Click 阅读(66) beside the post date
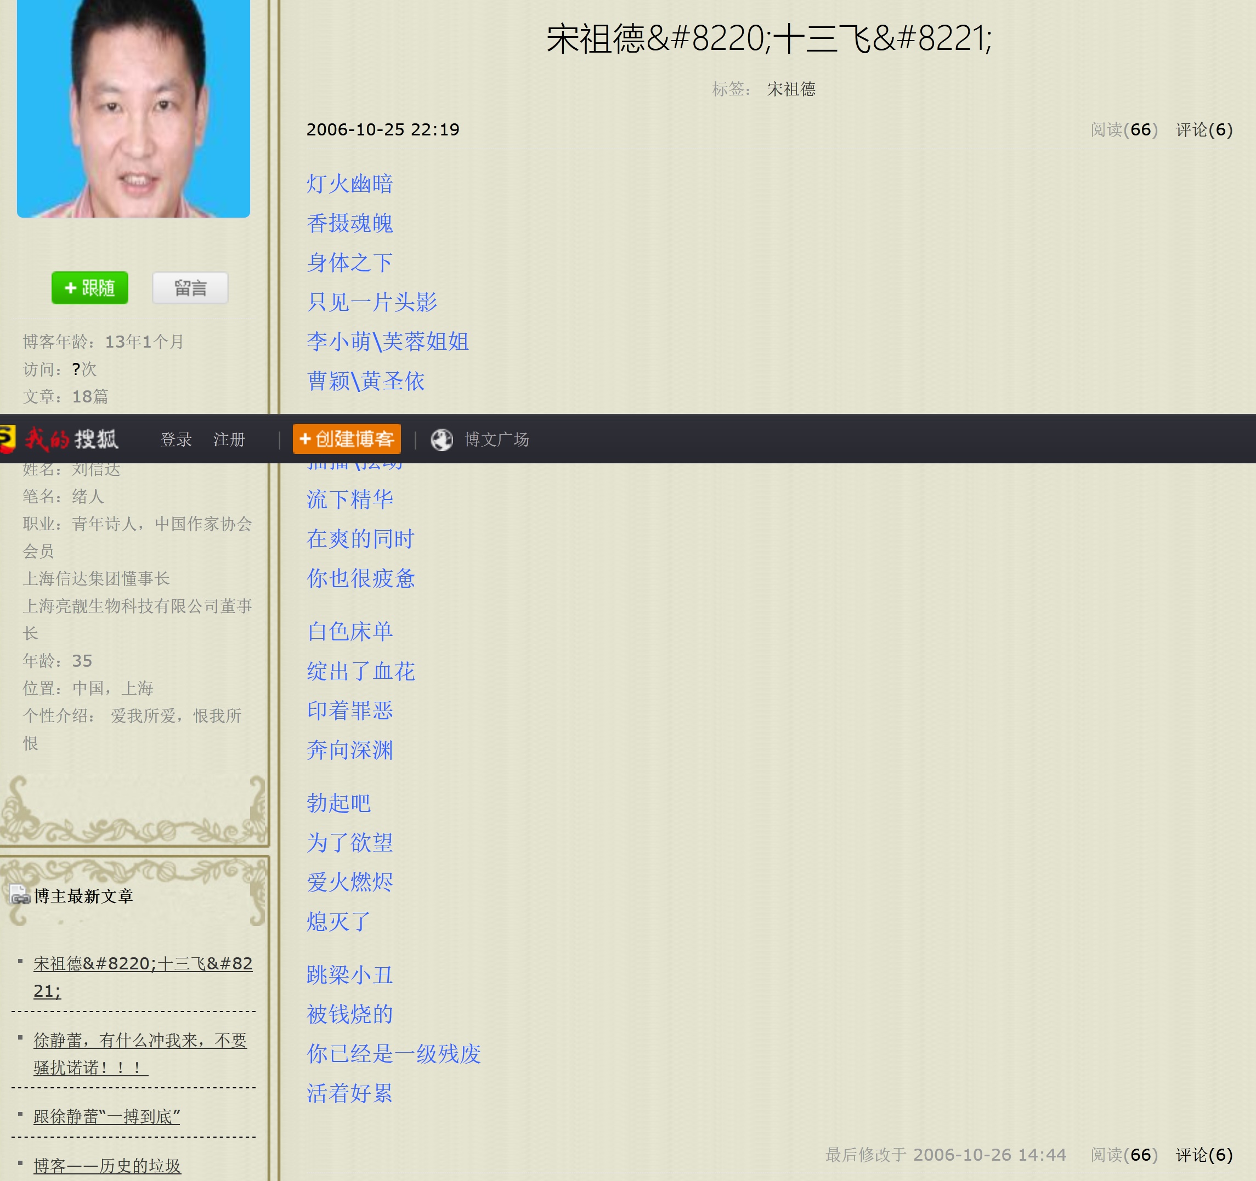The width and height of the screenshot is (1256, 1181). 1124,129
